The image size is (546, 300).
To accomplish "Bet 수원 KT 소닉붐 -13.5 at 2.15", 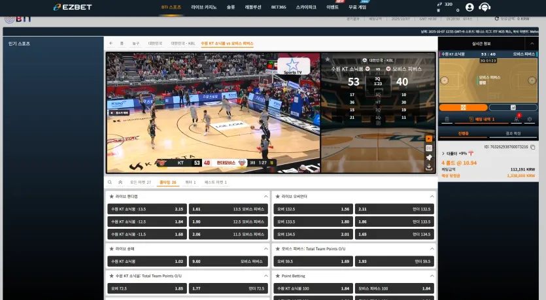I will [147, 209].
